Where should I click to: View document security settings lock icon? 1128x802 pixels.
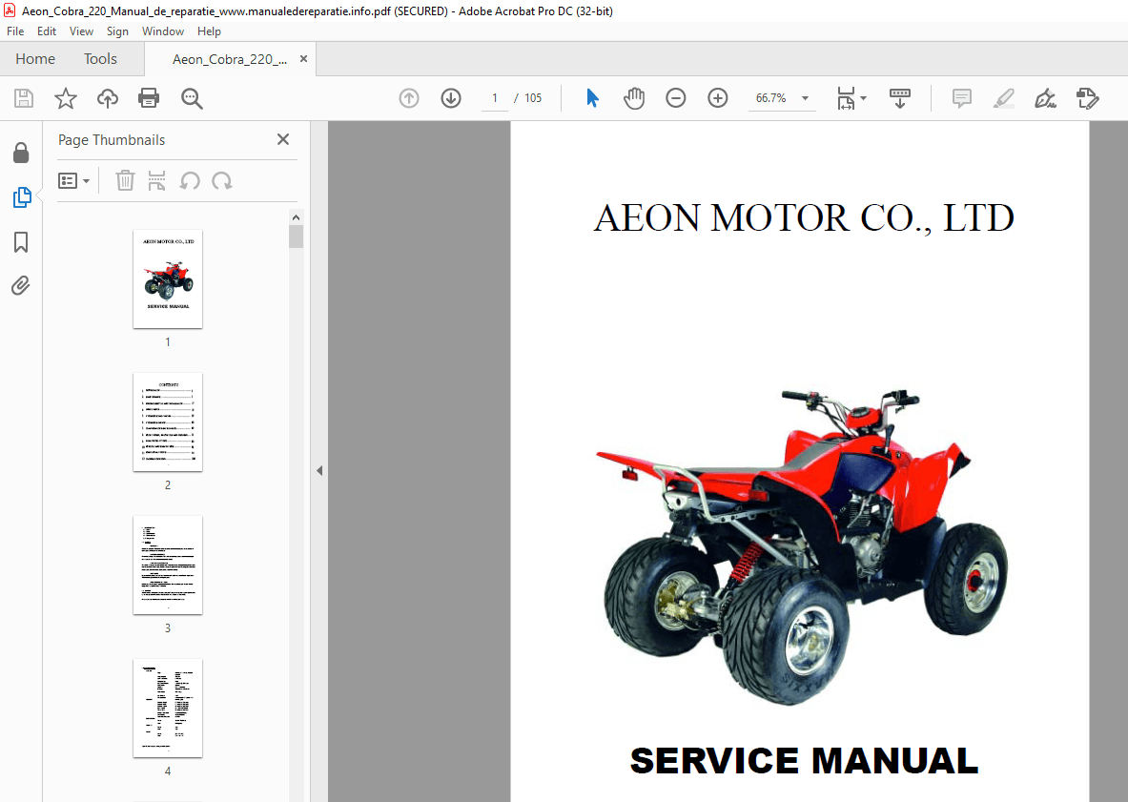point(21,153)
